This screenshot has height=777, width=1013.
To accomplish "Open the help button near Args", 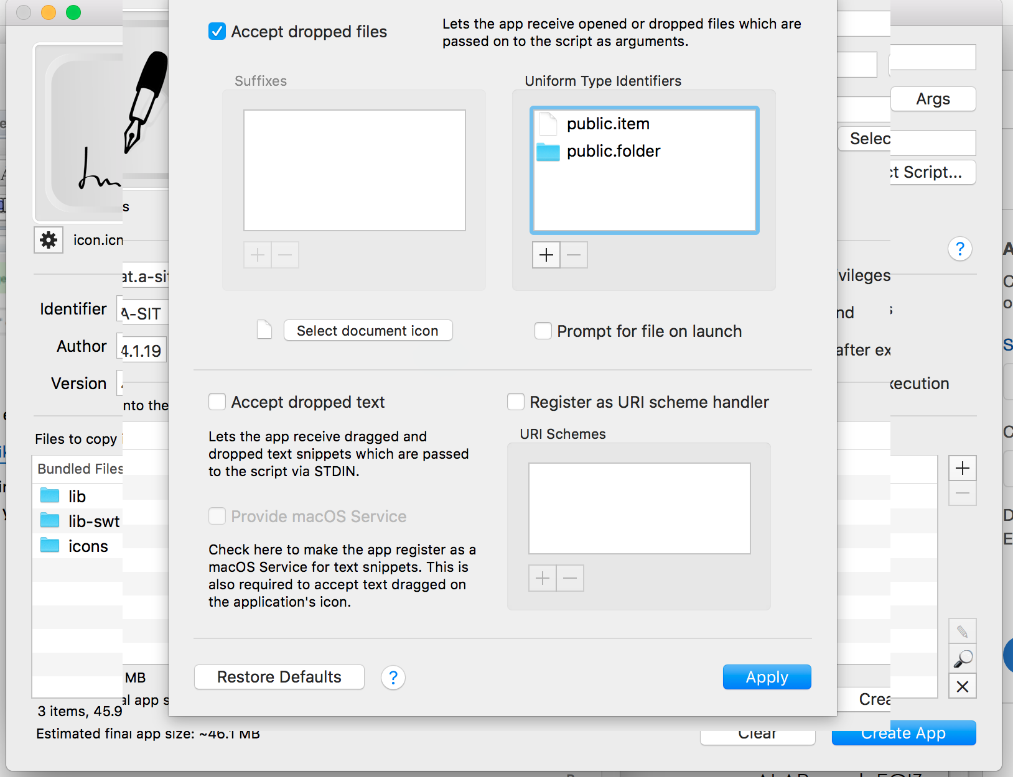I will pos(960,249).
